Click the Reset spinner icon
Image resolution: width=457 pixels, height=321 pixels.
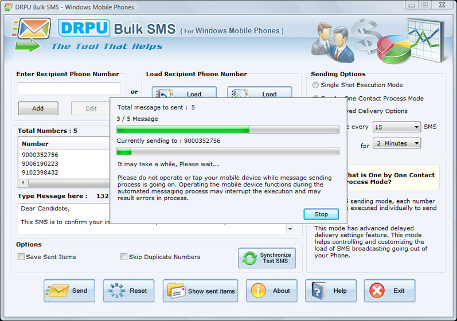117,291
